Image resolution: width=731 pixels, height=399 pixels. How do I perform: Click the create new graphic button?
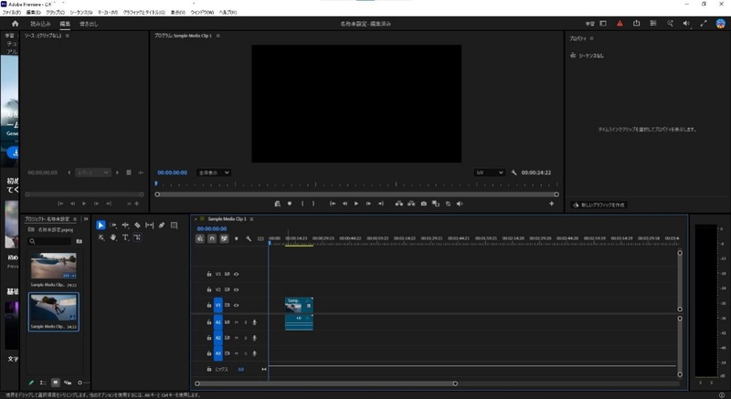coord(599,205)
